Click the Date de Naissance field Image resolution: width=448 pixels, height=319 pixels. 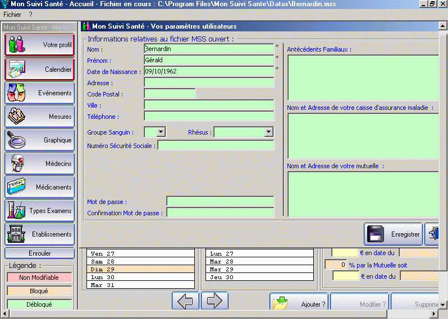[209, 71]
